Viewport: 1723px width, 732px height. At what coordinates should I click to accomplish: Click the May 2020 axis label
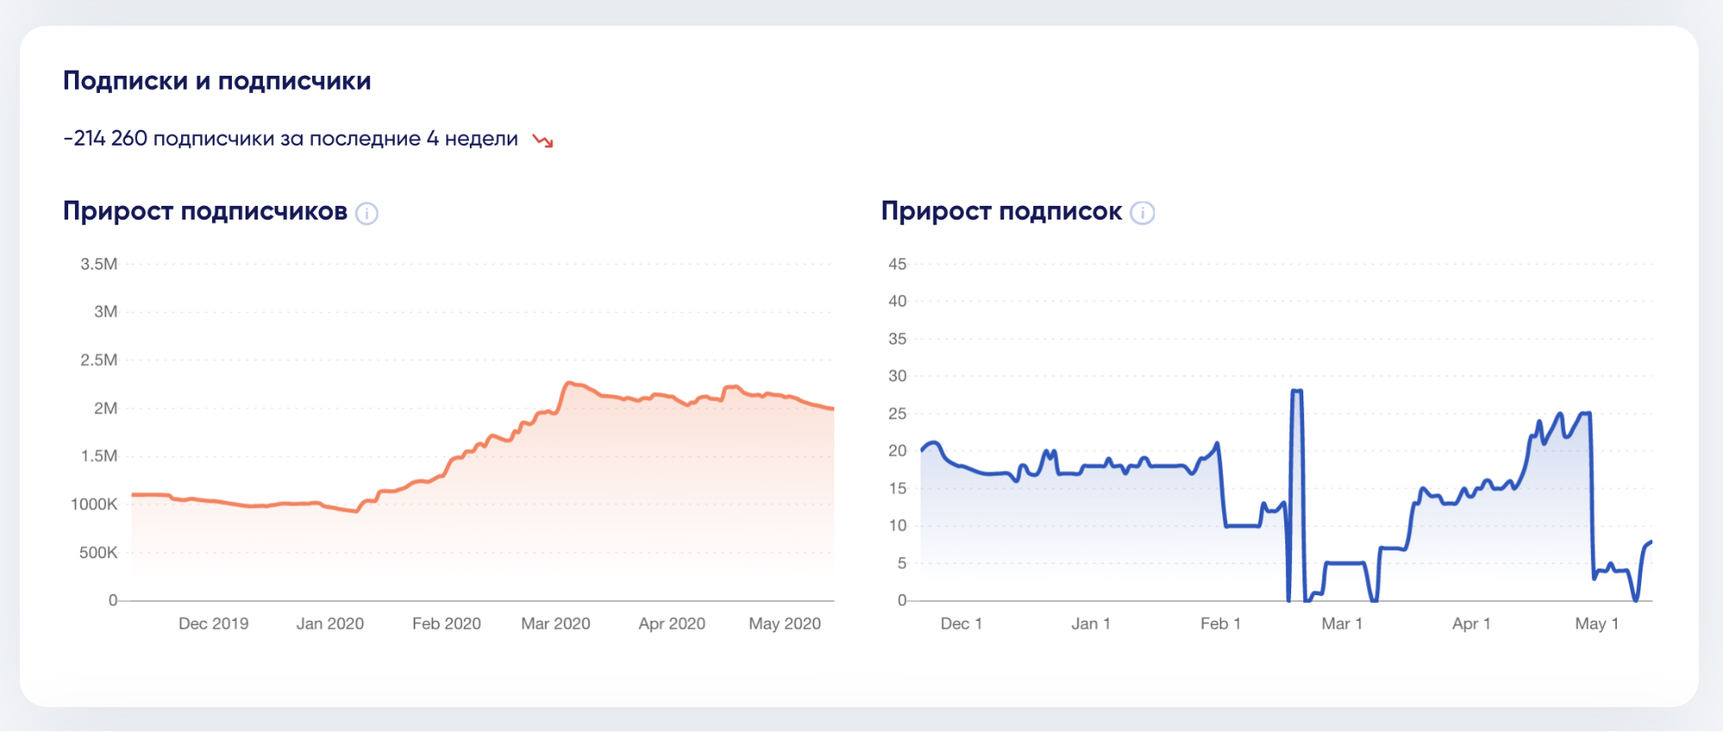[784, 623]
